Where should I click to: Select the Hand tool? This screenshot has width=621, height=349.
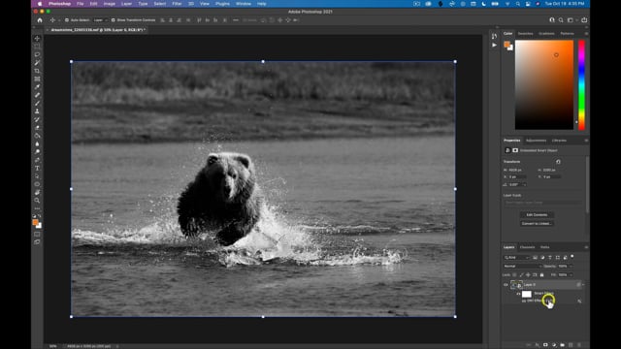pos(37,192)
